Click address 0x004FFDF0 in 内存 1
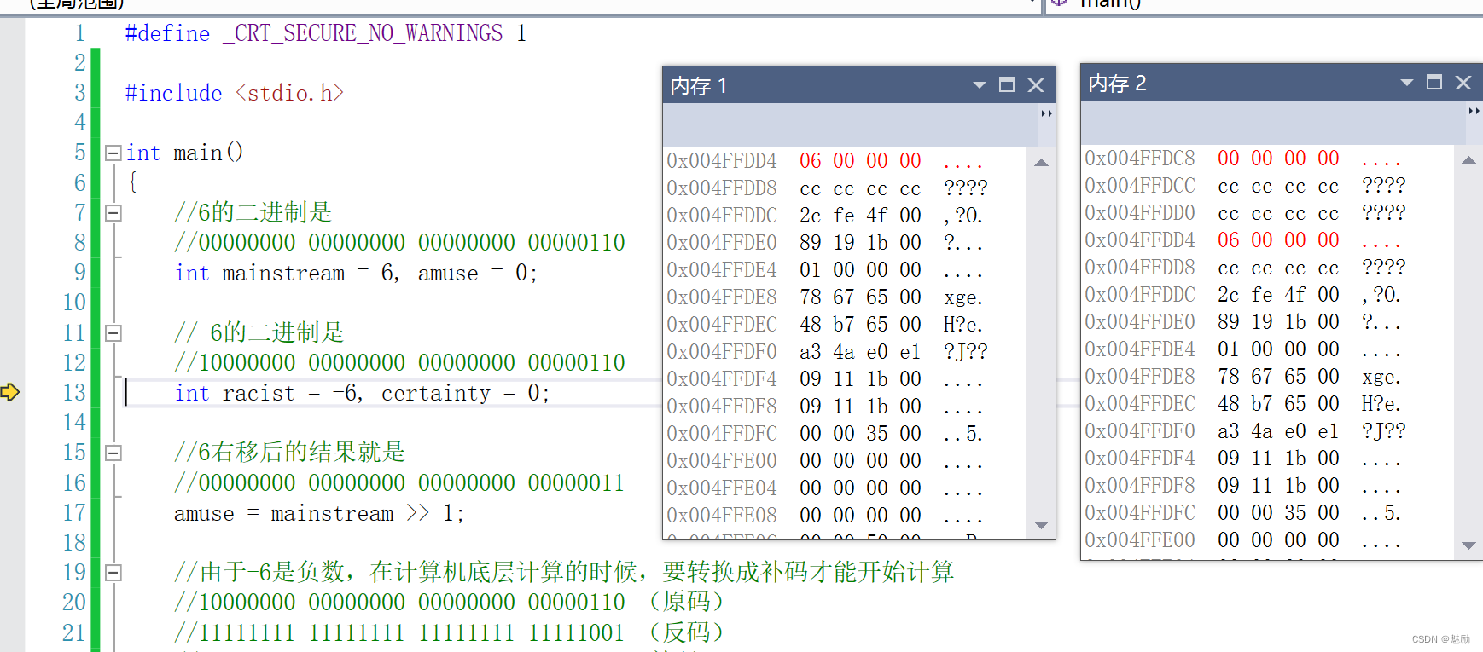Screen dimensions: 1483x652 coord(722,352)
